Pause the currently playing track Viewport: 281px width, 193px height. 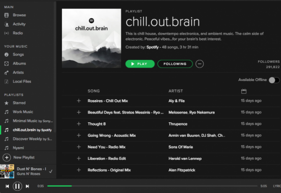(x=17, y=186)
